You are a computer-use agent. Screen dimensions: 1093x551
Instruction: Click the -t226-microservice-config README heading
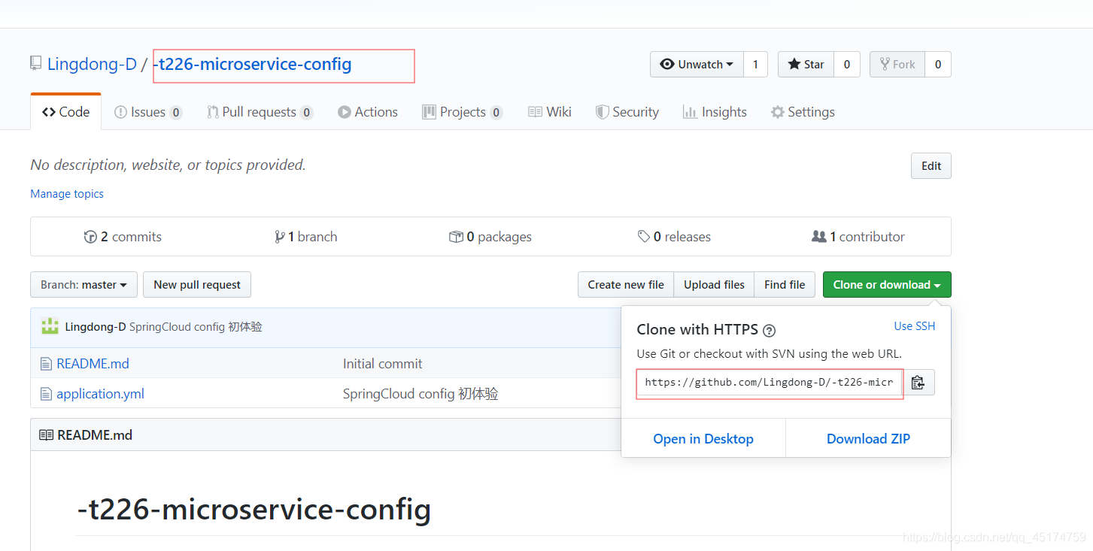click(x=254, y=509)
